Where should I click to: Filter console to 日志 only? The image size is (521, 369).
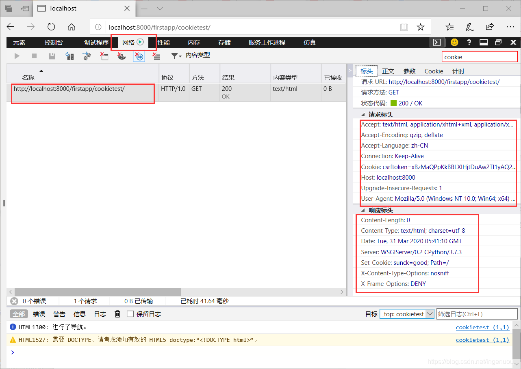pos(100,314)
